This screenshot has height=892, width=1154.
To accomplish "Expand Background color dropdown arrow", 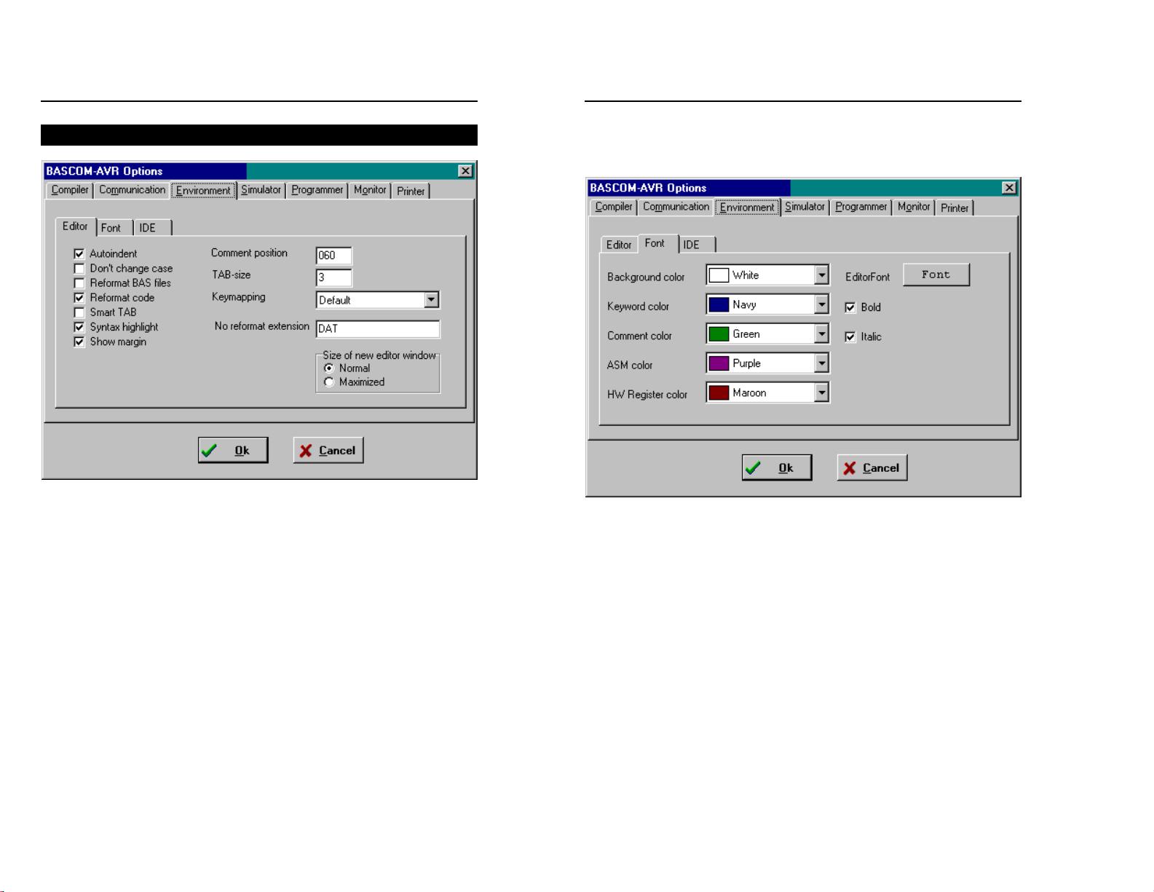I will click(x=821, y=275).
